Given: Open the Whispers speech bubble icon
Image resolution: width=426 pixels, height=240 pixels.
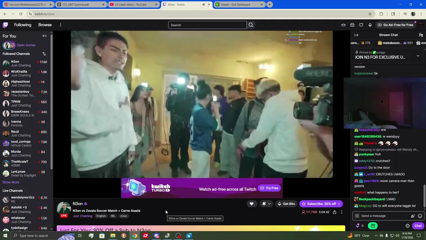Looking at the screenshot, I should tap(361, 25).
